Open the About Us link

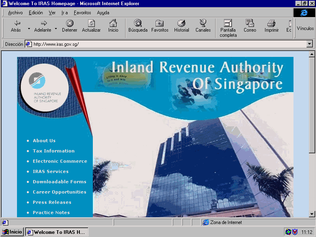(44, 141)
